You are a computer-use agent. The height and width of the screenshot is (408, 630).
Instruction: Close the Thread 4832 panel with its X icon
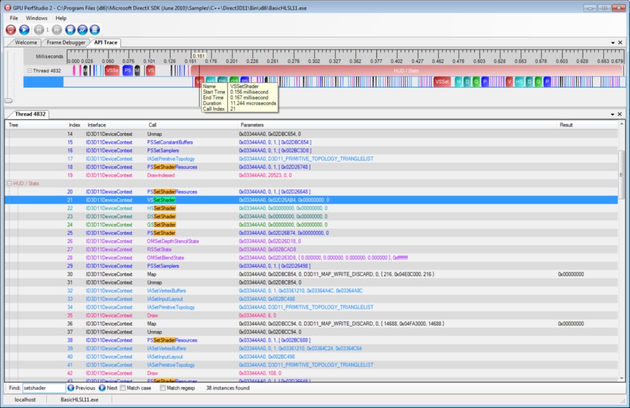click(620, 114)
